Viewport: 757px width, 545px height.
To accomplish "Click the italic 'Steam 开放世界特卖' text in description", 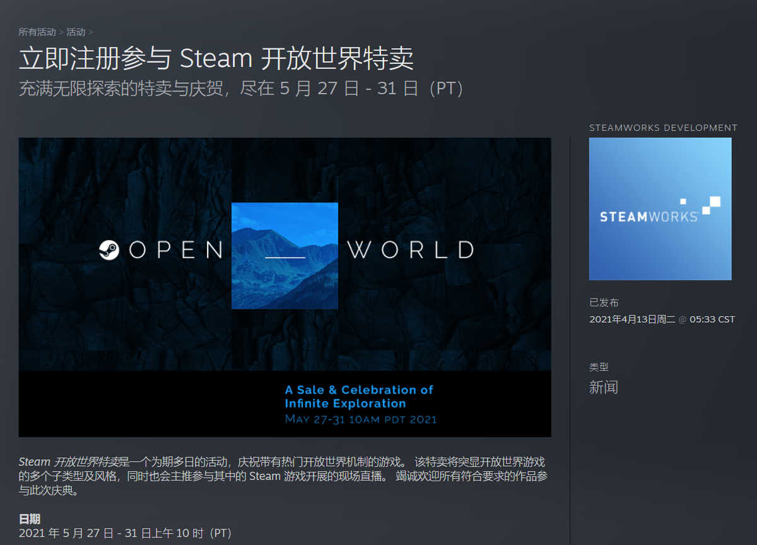I will (x=69, y=462).
